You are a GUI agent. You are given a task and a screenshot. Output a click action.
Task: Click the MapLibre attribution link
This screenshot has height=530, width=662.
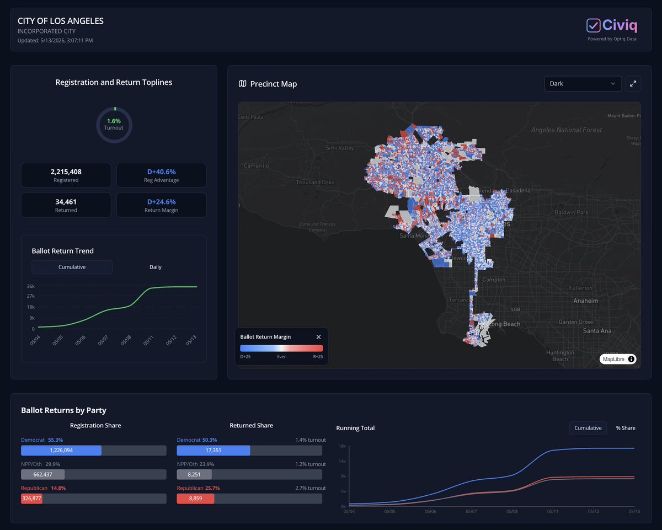coord(613,359)
